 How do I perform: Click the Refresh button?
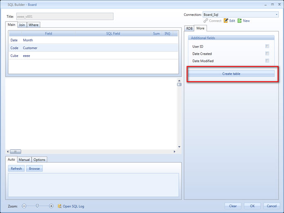[x=17, y=169]
